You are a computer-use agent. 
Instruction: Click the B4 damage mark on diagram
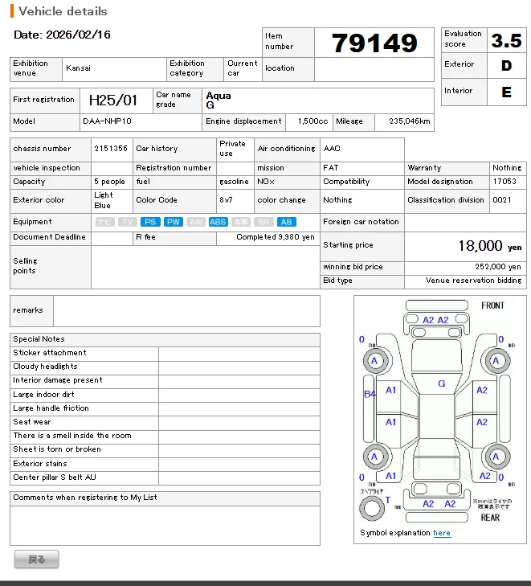click(x=370, y=394)
